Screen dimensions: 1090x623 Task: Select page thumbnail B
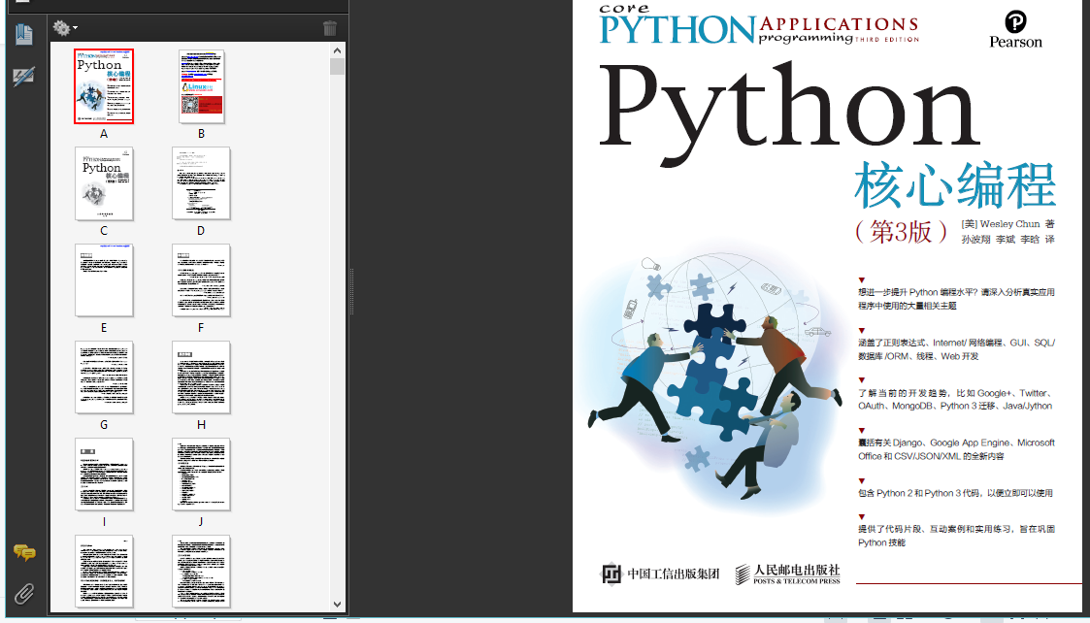point(201,86)
